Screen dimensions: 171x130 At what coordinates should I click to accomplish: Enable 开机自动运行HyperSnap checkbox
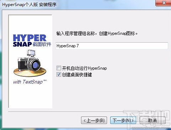pyautogui.click(x=59, y=68)
